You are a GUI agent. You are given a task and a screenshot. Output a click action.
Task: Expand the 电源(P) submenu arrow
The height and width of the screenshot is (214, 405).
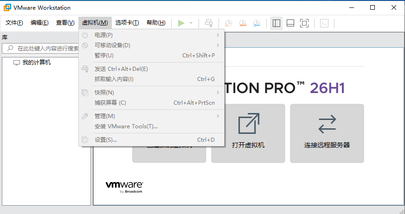(x=218, y=35)
